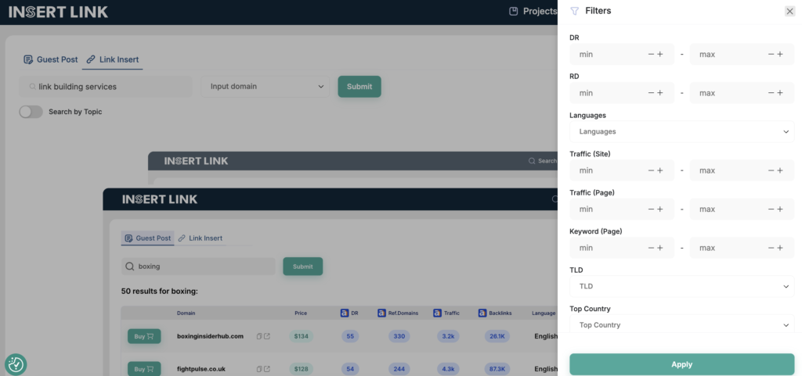Decrease RD min with the minus button

click(x=651, y=93)
